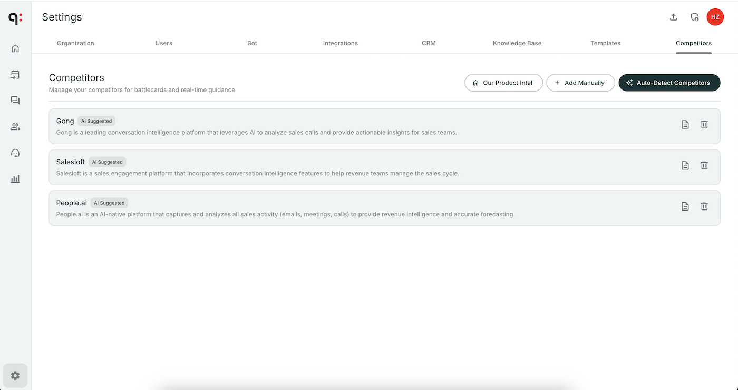Select the Integrations tab

coord(340,43)
